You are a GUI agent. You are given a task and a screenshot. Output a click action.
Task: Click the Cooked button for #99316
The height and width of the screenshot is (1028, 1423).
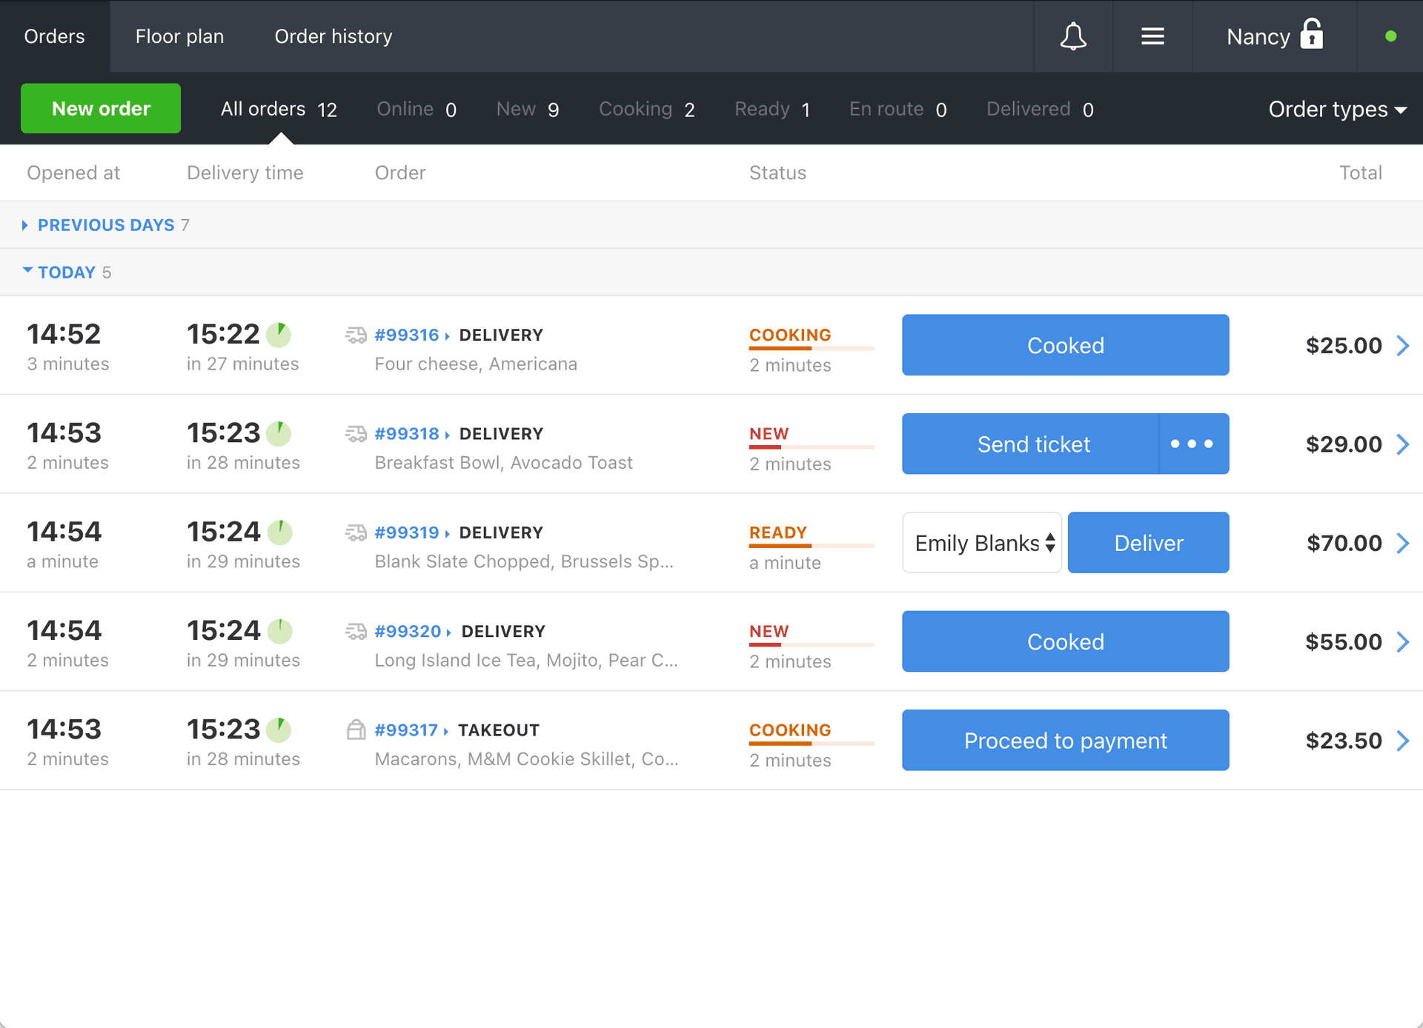(x=1065, y=344)
